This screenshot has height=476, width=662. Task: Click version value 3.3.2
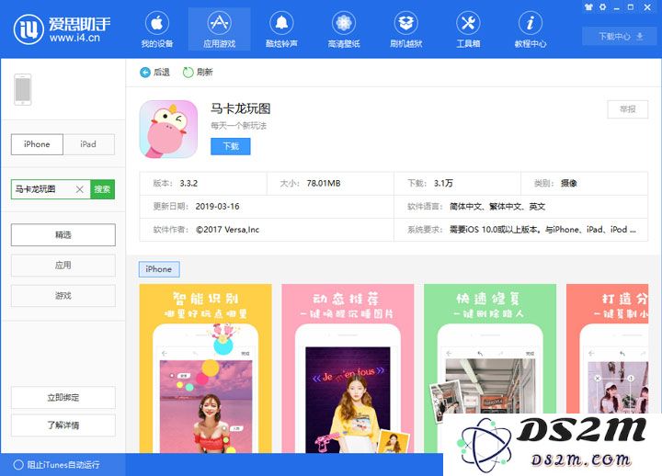click(x=188, y=183)
